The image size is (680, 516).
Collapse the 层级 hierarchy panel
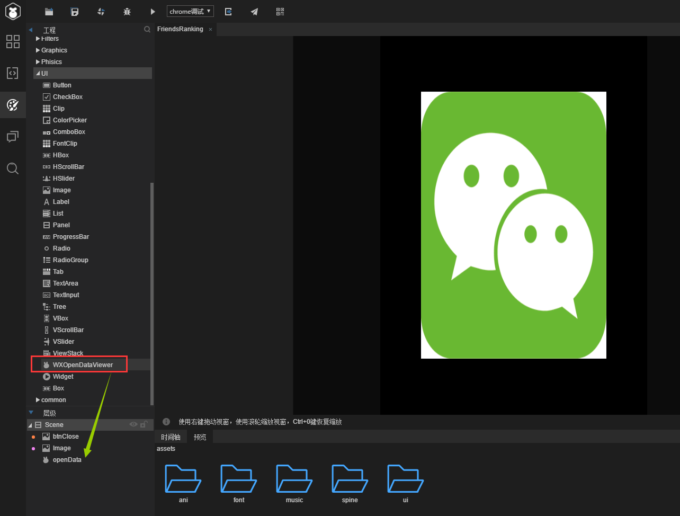pos(31,412)
